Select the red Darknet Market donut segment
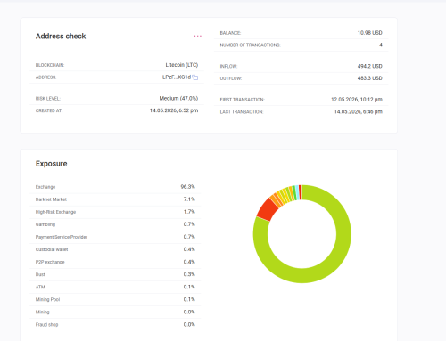 (x=268, y=209)
